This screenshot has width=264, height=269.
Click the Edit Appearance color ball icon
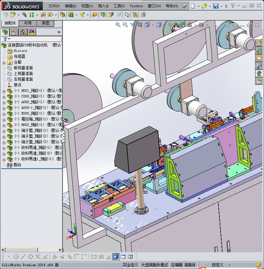coord(182,25)
